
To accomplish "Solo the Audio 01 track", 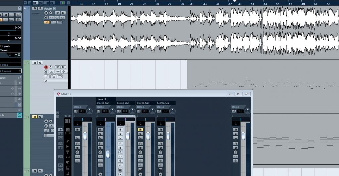I will tap(40, 8).
